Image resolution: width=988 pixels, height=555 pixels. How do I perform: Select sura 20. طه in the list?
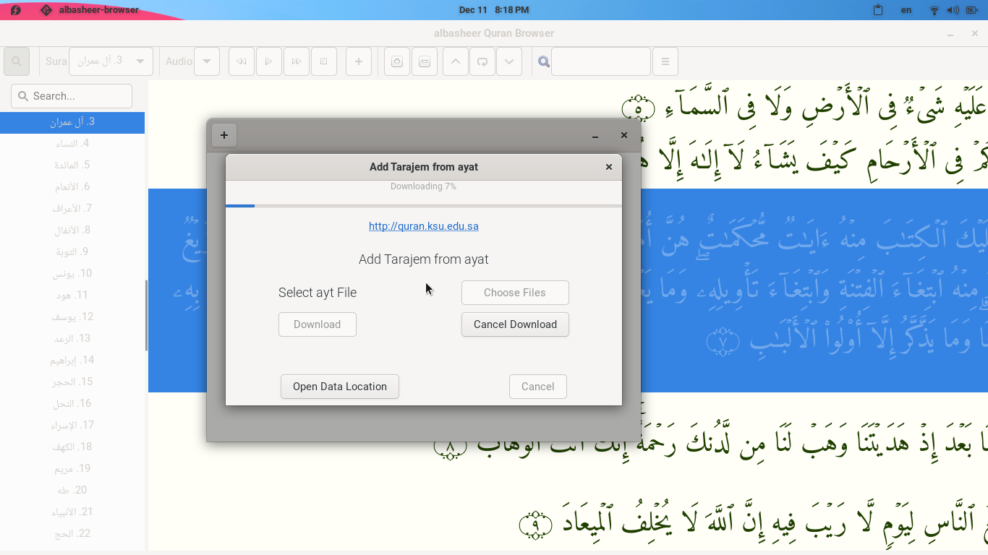point(72,491)
